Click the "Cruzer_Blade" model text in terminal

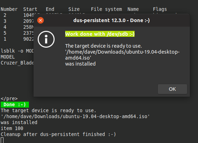coord(17,63)
